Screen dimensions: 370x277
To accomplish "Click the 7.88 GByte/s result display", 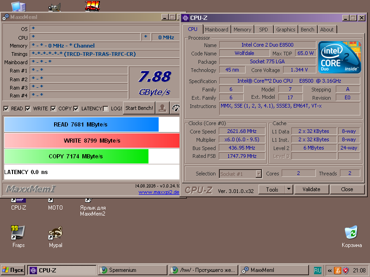I will click(x=154, y=83).
